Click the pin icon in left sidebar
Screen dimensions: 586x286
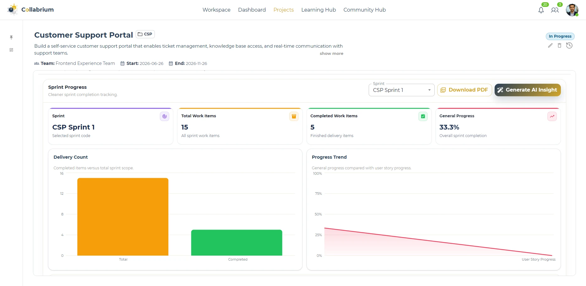pyautogui.click(x=11, y=37)
